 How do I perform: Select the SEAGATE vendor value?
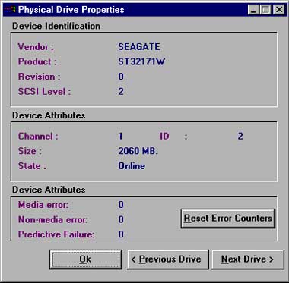(139, 47)
